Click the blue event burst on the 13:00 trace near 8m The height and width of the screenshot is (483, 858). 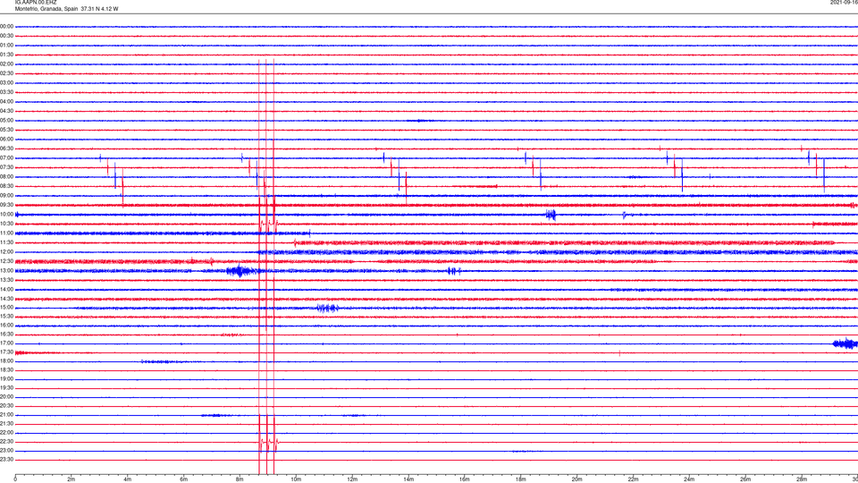(x=240, y=271)
